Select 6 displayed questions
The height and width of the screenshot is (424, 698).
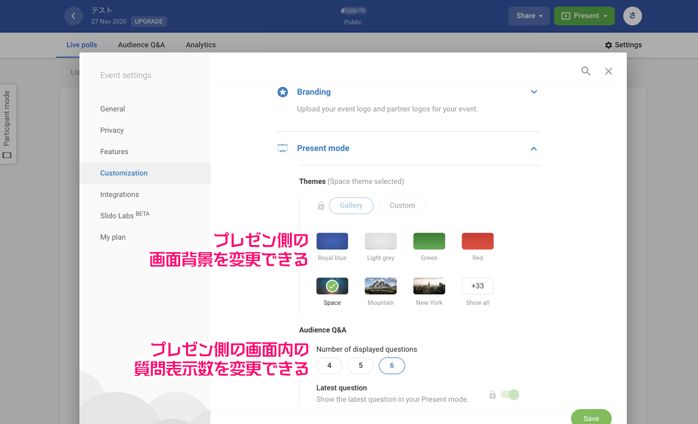tap(392, 366)
